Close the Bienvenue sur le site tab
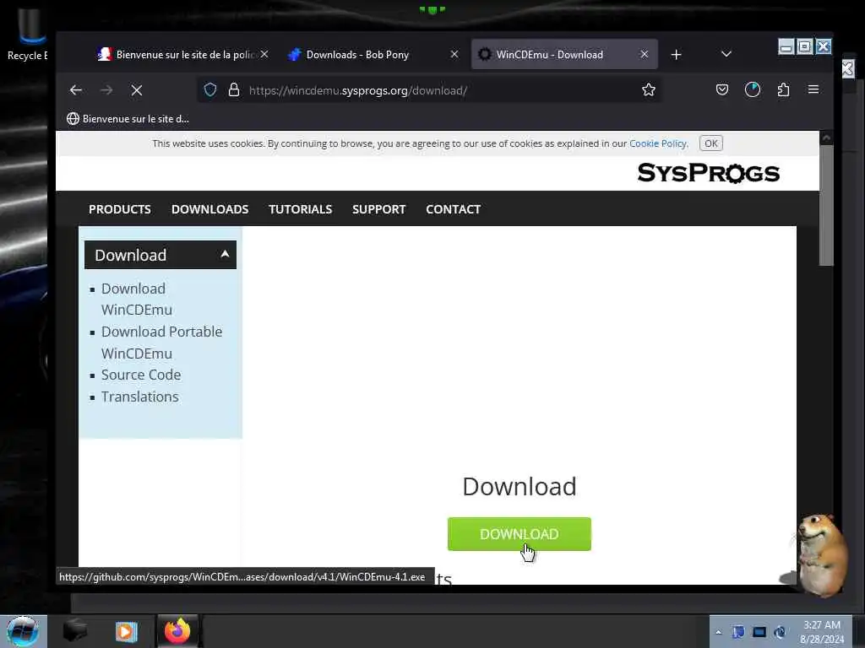 tap(264, 54)
